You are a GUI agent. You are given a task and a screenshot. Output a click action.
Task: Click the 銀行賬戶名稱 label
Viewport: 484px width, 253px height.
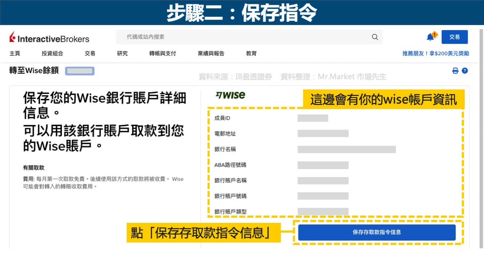231,181
